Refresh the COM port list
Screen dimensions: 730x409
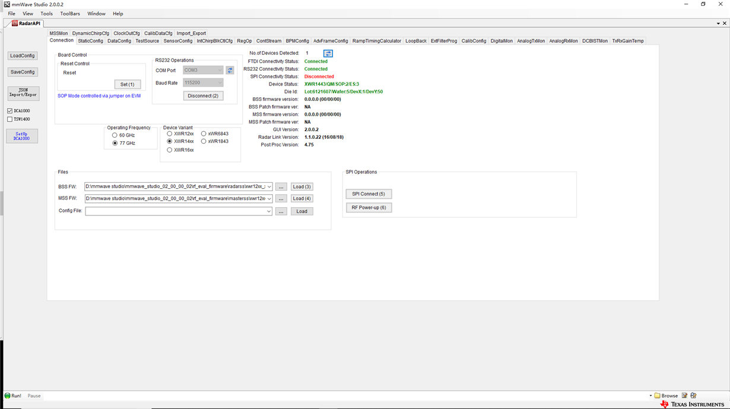click(x=230, y=70)
